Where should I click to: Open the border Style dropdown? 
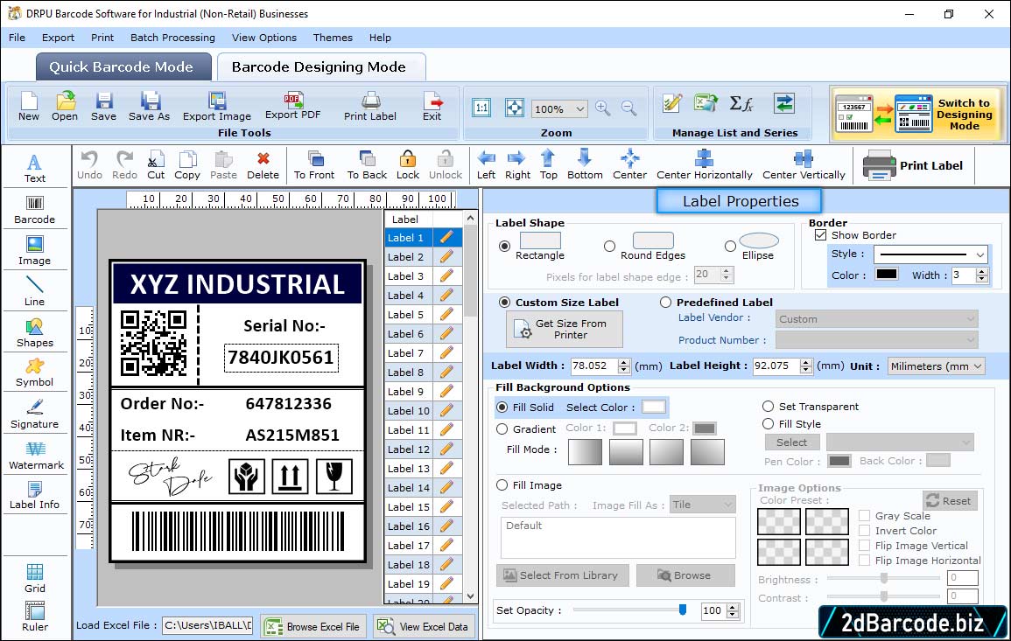(x=980, y=254)
